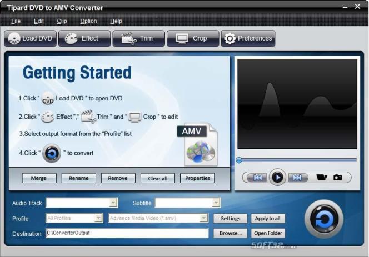
Task: Open the Option menu
Action: click(88, 21)
